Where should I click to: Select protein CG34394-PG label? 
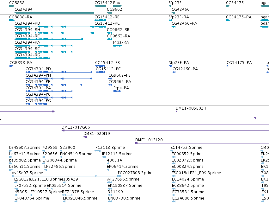coord(38,101)
